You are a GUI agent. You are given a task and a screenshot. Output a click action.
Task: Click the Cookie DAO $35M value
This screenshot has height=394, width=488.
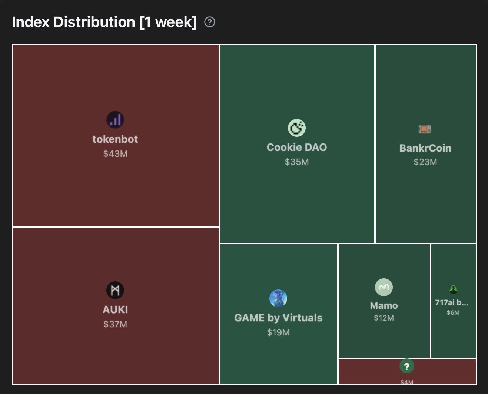(x=297, y=162)
